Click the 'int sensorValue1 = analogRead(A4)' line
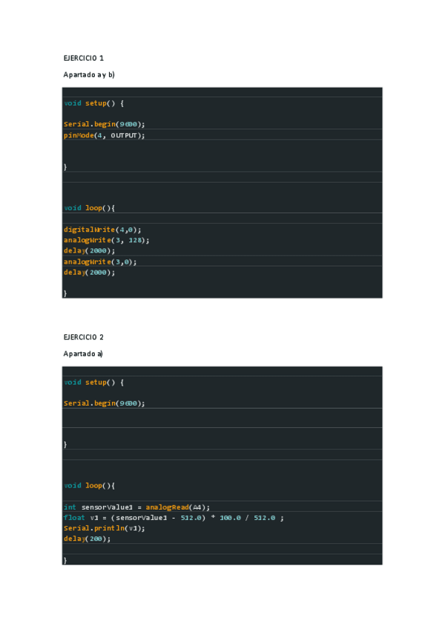The image size is (445, 630). pyautogui.click(x=137, y=507)
